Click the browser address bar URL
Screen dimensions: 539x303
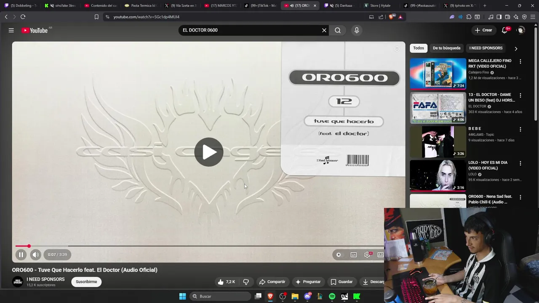coord(147,17)
